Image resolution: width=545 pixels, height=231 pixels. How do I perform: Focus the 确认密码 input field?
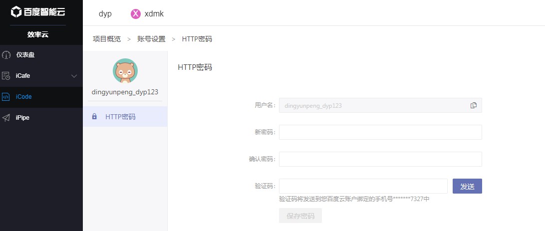[x=380, y=159]
